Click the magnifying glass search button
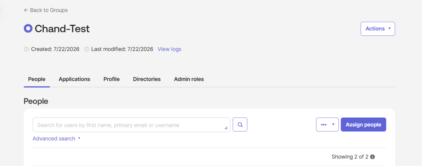Viewport: 422px width, 166px height. pyautogui.click(x=240, y=125)
